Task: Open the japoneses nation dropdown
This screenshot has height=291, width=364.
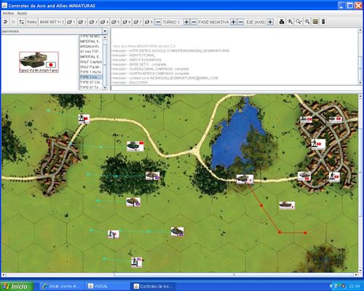Action: 105,31
